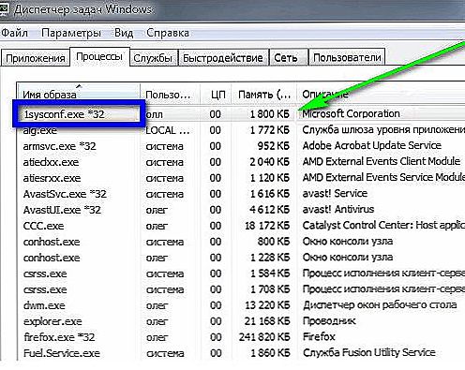Image resolution: width=465 pixels, height=370 pixels.
Task: Click AMD External Events Client Module description
Action: [382, 161]
